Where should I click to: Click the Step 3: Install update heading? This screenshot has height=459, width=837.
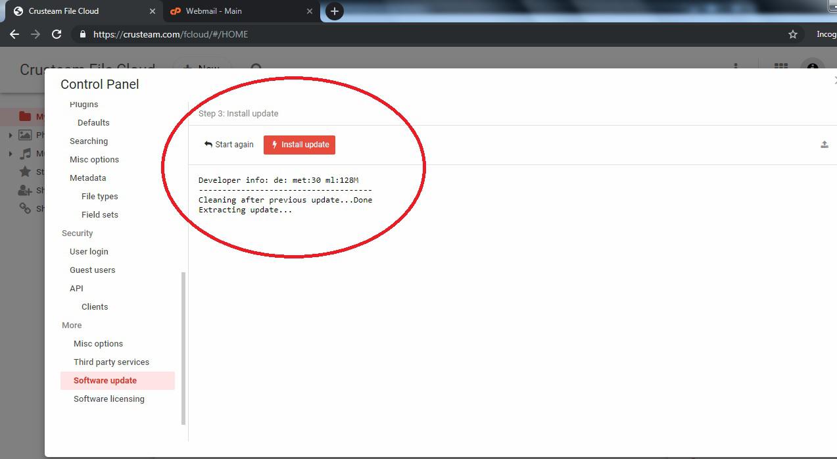[239, 113]
